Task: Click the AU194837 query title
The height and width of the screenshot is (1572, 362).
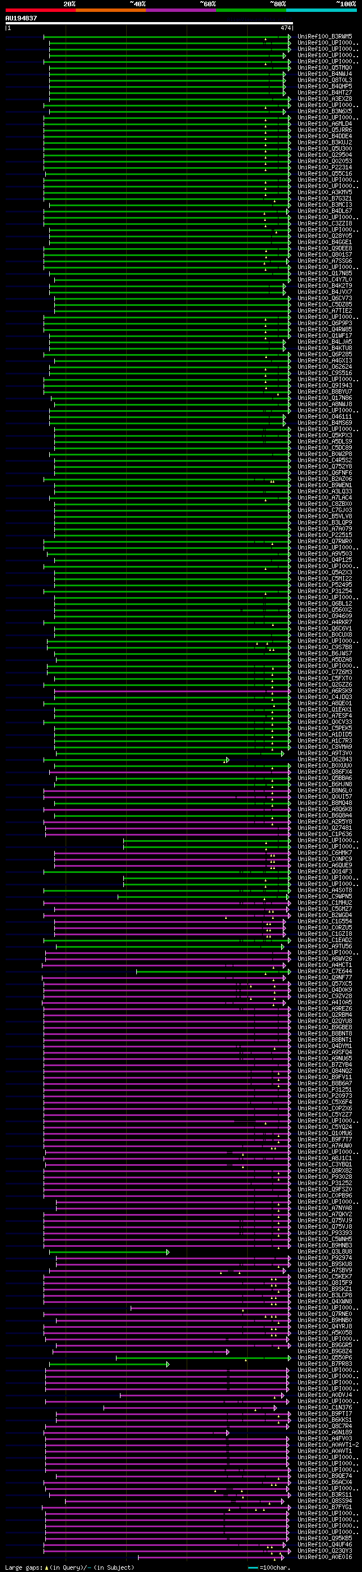Action: [21, 18]
